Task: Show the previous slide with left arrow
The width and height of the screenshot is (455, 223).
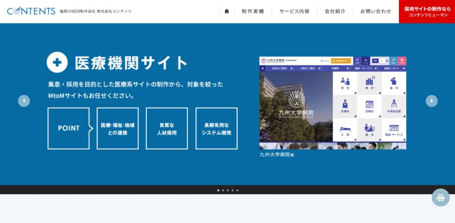Action: pos(24,101)
